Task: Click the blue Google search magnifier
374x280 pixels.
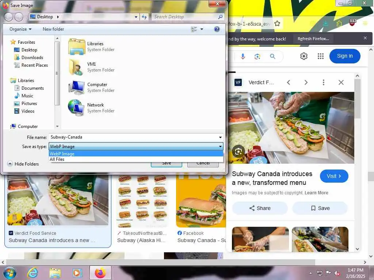Action: click(272, 57)
